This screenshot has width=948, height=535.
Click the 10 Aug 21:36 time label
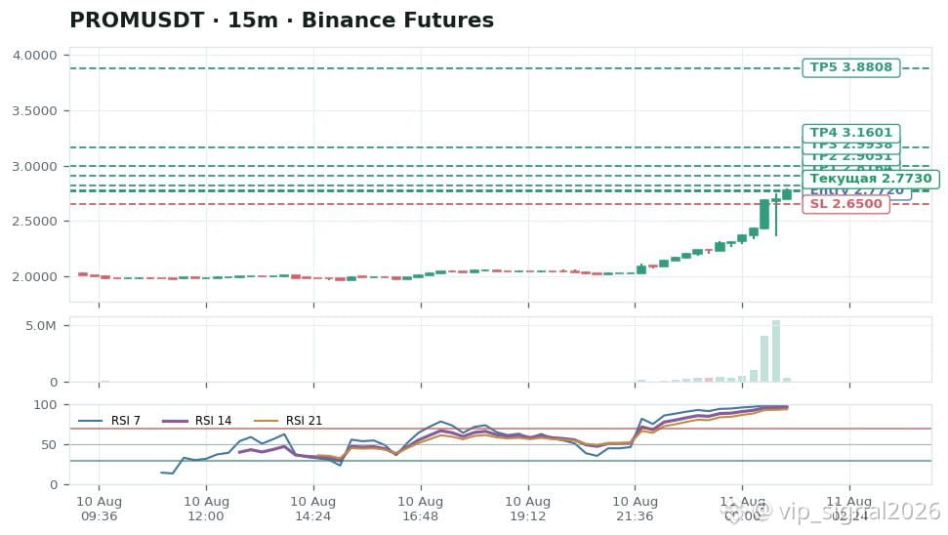pos(635,509)
